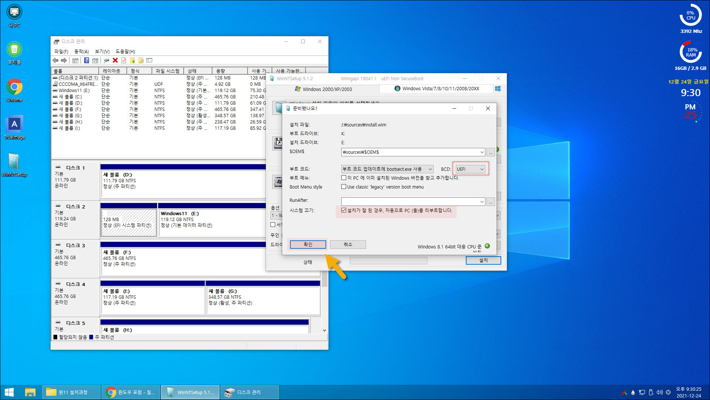Click the green CPU status indicator in dialog
The width and height of the screenshot is (710, 400).
tap(487, 246)
